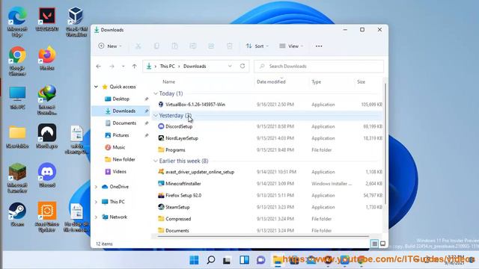Click the Rename icon in toolbar
This screenshot has width=479, height=269.
pos(193,46)
